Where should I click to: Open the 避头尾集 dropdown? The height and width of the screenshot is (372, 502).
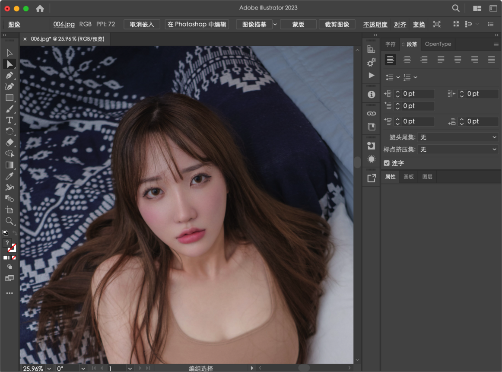(458, 137)
